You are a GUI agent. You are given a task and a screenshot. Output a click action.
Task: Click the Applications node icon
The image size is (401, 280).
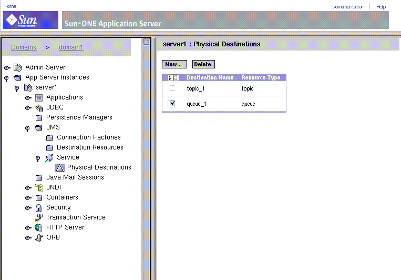coord(39,98)
